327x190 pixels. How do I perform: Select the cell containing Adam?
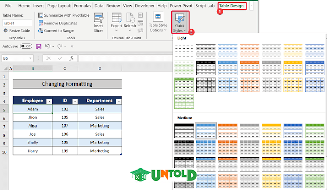pyautogui.click(x=33, y=109)
